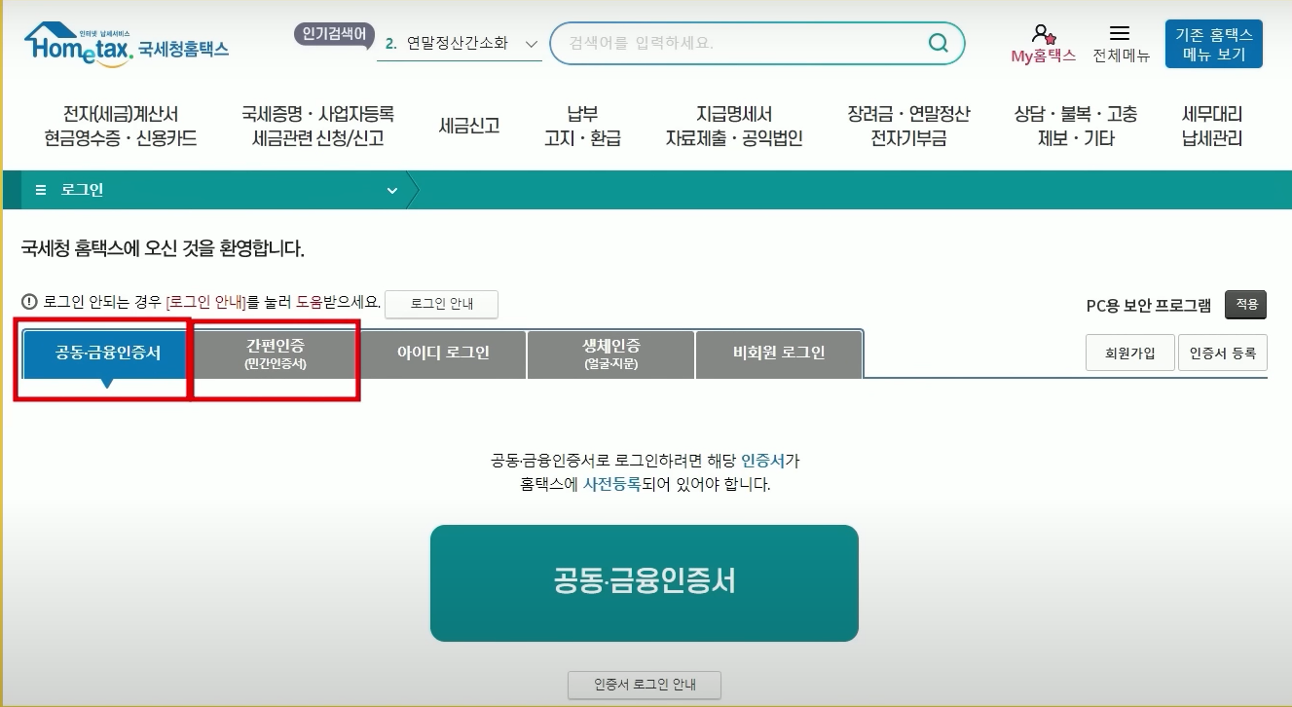1292x707 pixels.
Task: Open My홈택스 profile icon
Action: click(x=1042, y=34)
